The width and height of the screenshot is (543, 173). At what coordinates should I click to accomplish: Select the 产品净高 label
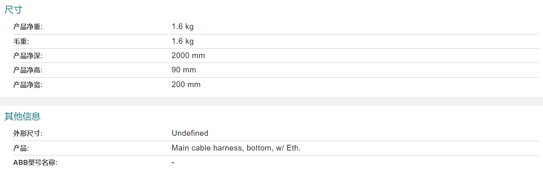tap(28, 70)
